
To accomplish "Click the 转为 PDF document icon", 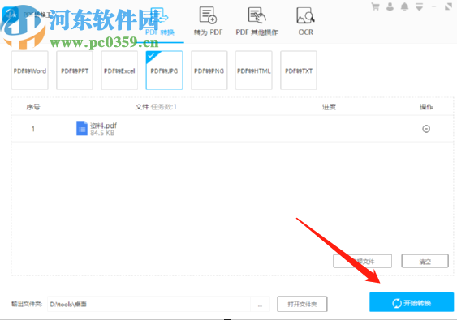I will [x=208, y=15].
